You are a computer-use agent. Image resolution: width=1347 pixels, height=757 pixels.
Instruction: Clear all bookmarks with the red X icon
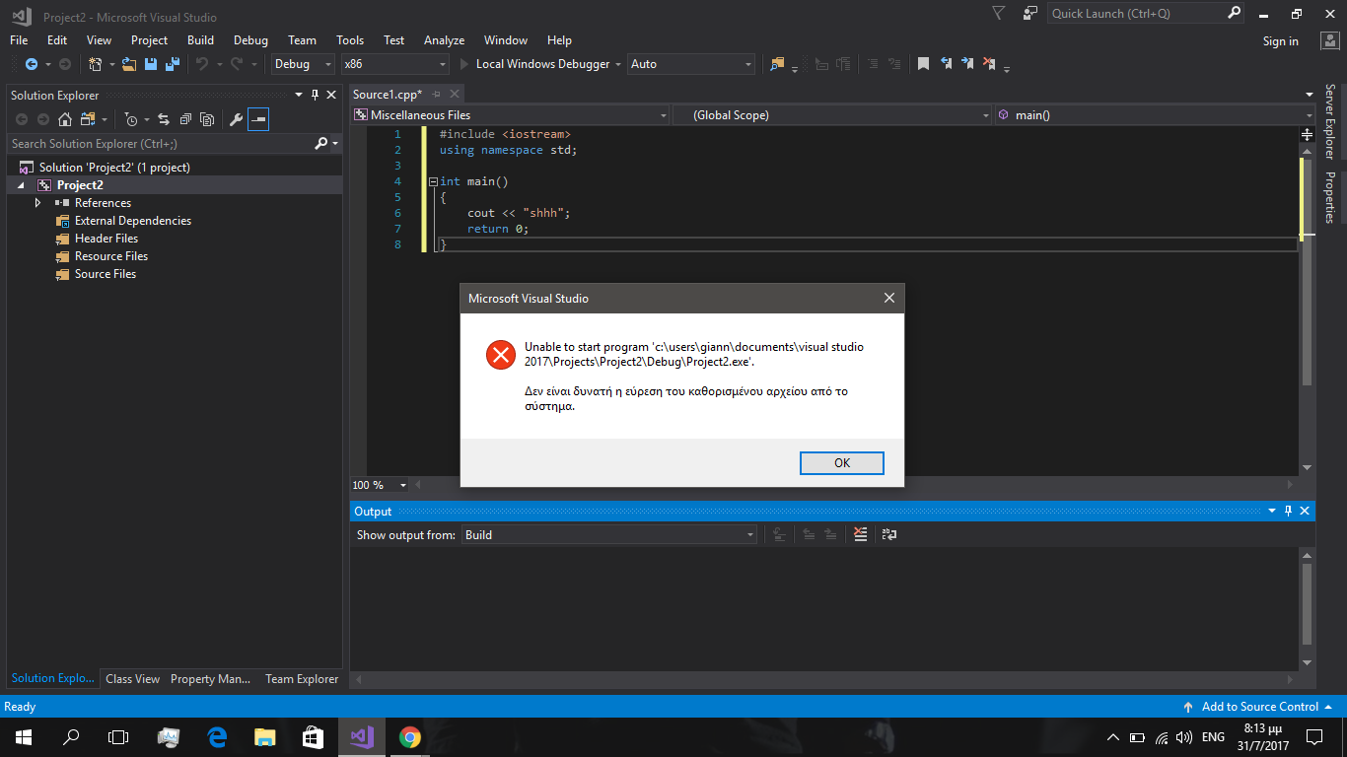(990, 64)
